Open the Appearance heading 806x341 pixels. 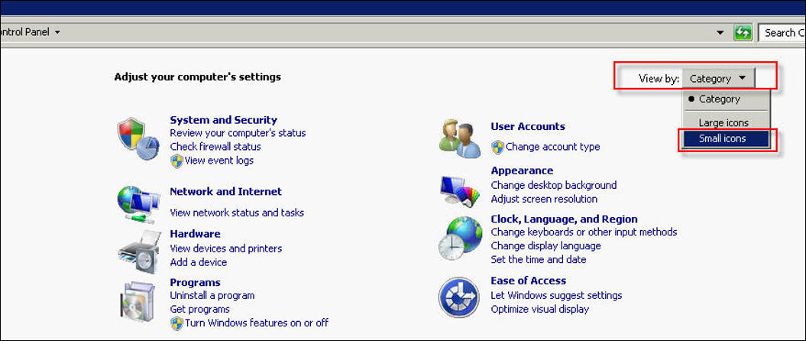tap(523, 170)
